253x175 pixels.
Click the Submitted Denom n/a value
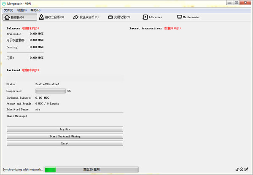coord(38,109)
